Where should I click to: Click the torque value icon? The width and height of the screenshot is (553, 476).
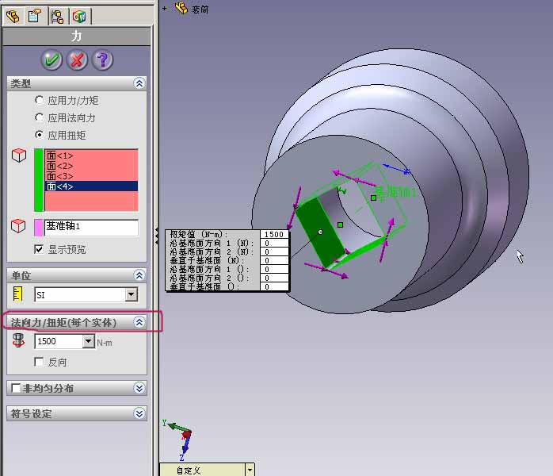pyautogui.click(x=18, y=341)
